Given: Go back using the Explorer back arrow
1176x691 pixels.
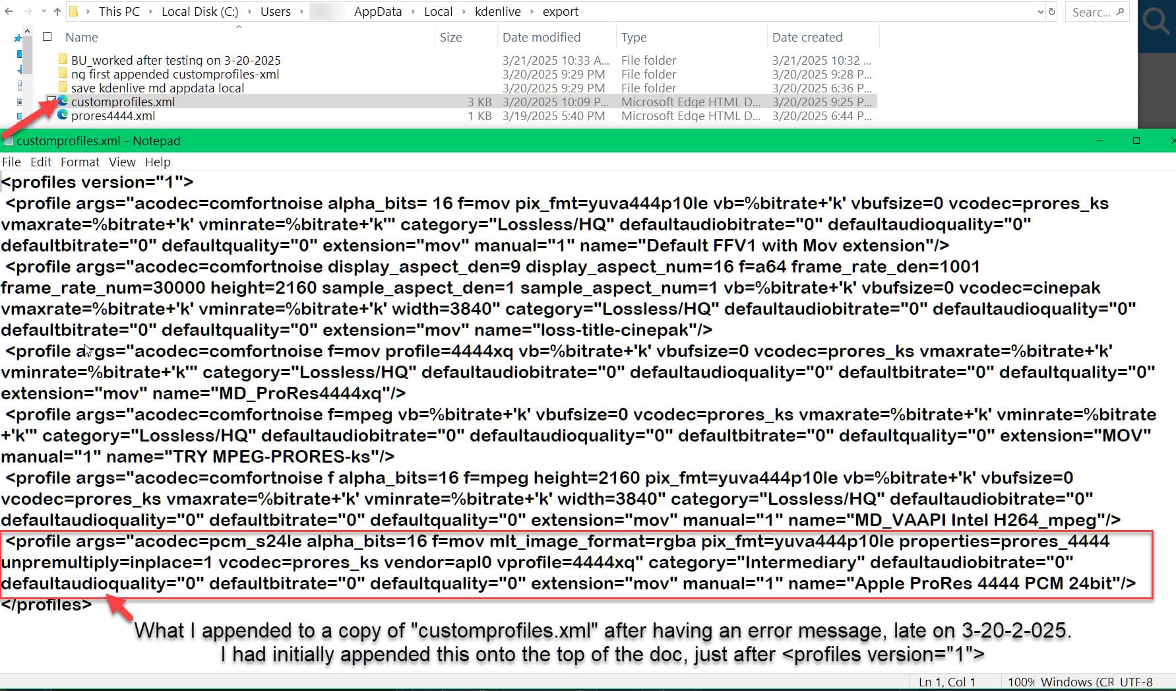Looking at the screenshot, I should [9, 12].
